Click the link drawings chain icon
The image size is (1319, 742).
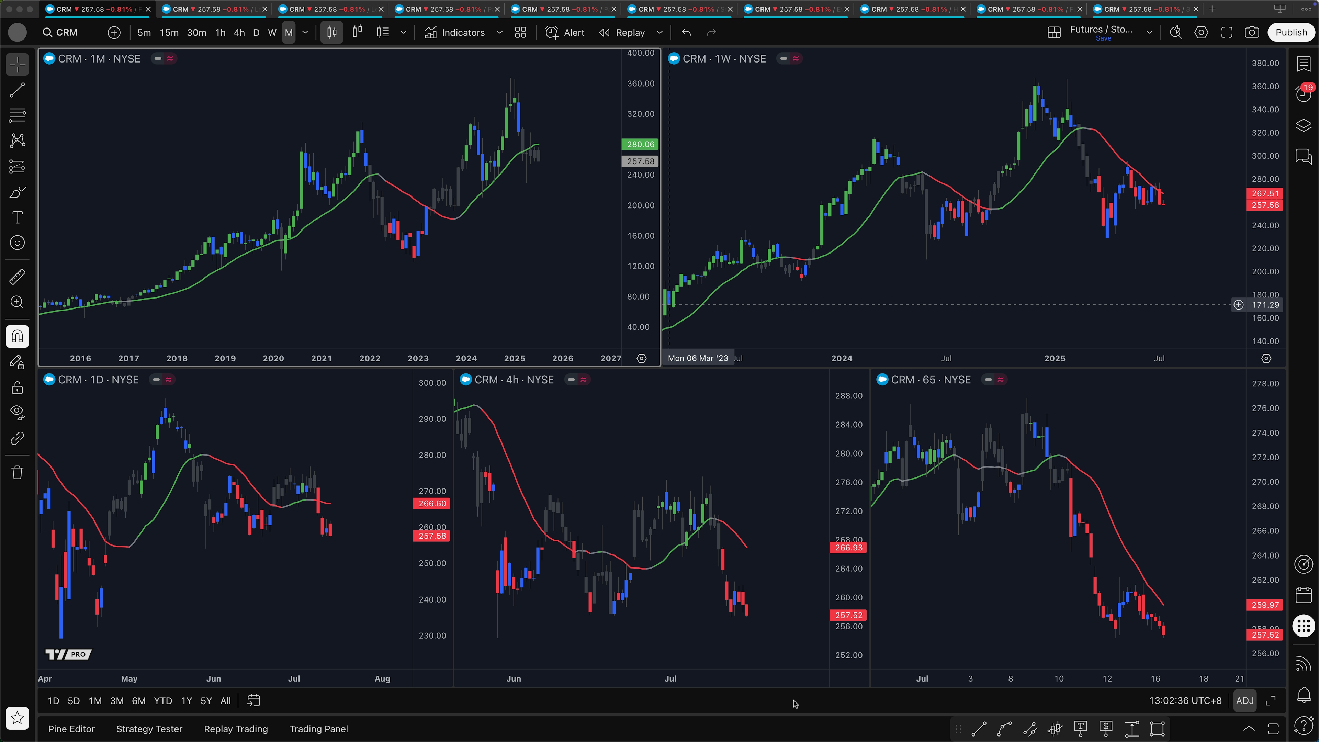(x=18, y=438)
